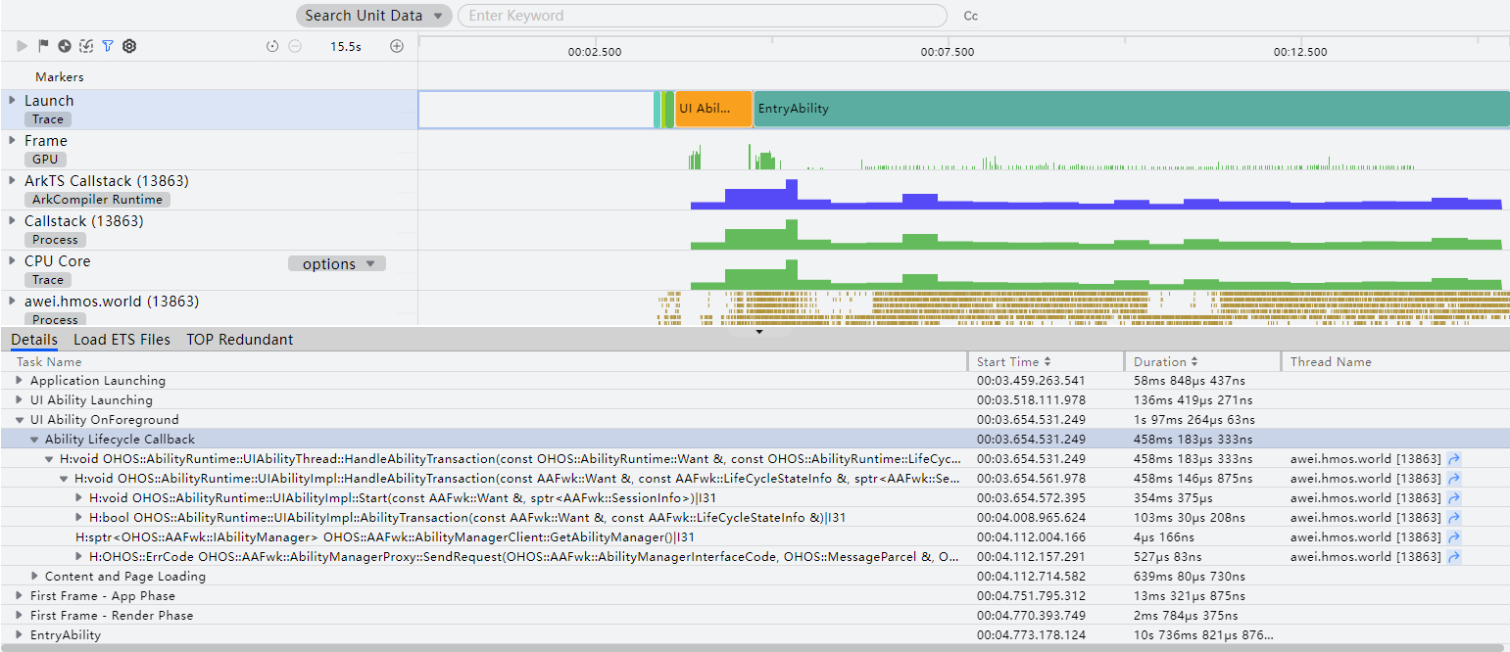Sort by the Duration column header
The image size is (1510, 652).
1166,362
